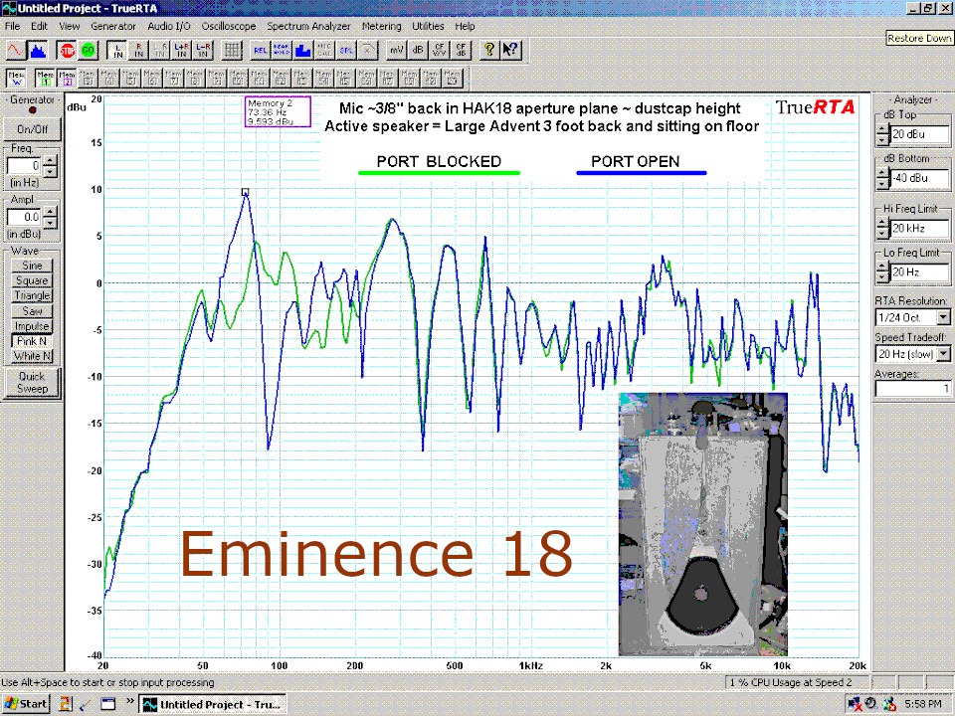Select the Sine waveform
The image size is (955, 716).
[x=32, y=266]
